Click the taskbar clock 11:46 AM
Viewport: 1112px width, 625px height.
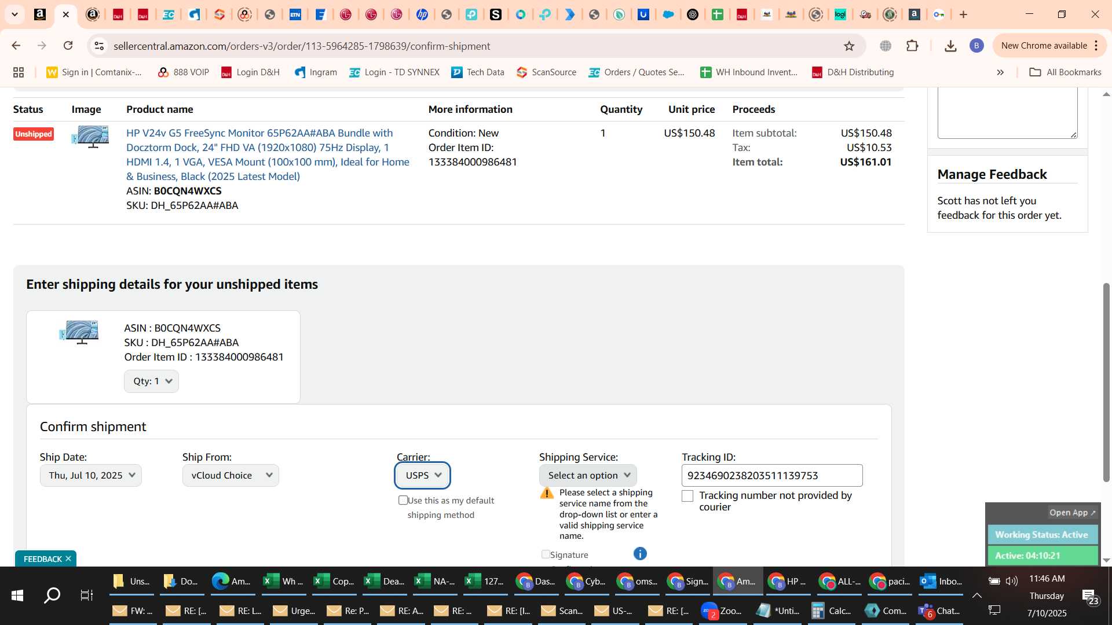click(x=1047, y=579)
